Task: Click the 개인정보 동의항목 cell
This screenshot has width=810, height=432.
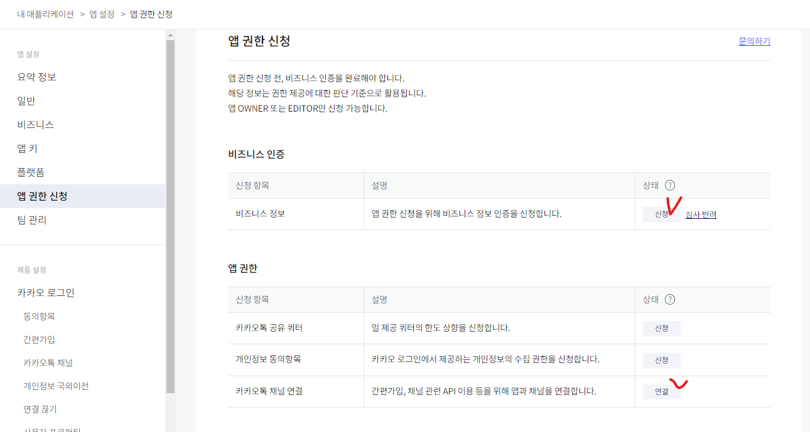Action: click(x=296, y=360)
